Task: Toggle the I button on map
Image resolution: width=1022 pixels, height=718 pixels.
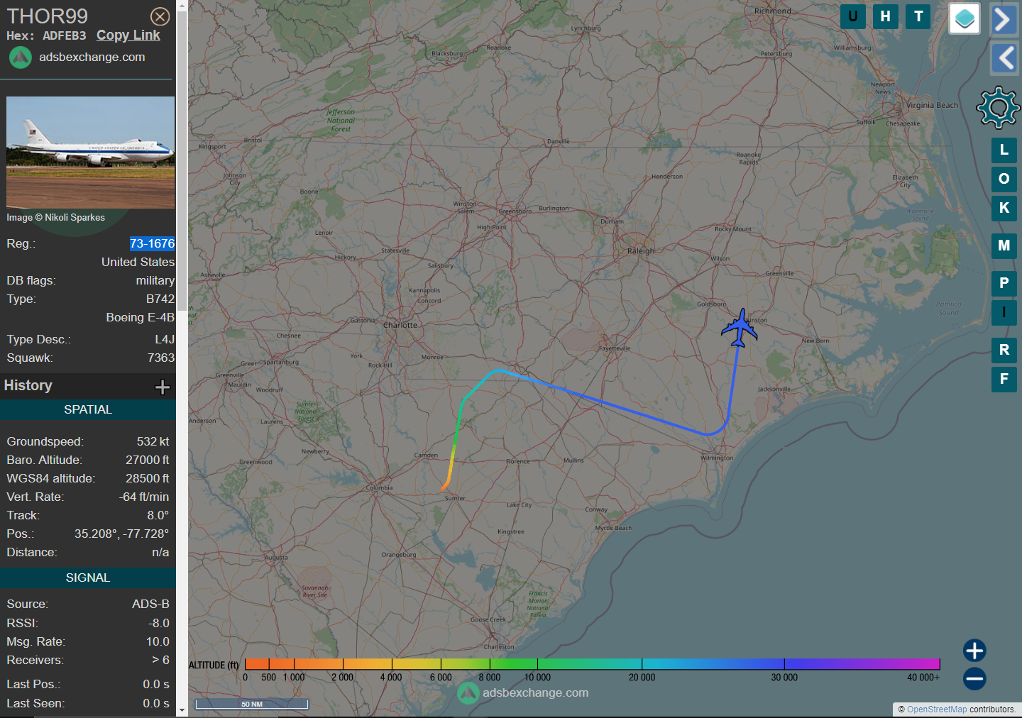Action: 1004,312
